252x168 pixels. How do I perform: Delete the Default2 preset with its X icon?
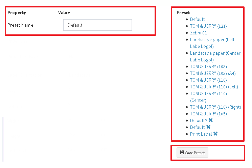point(211,120)
